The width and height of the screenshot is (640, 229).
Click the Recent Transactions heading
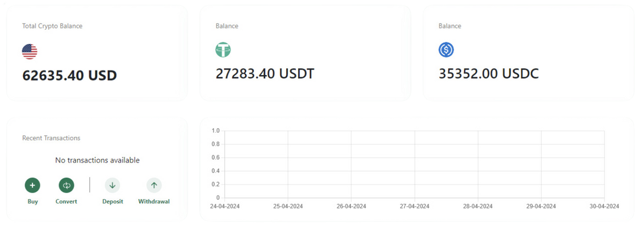pos(51,138)
